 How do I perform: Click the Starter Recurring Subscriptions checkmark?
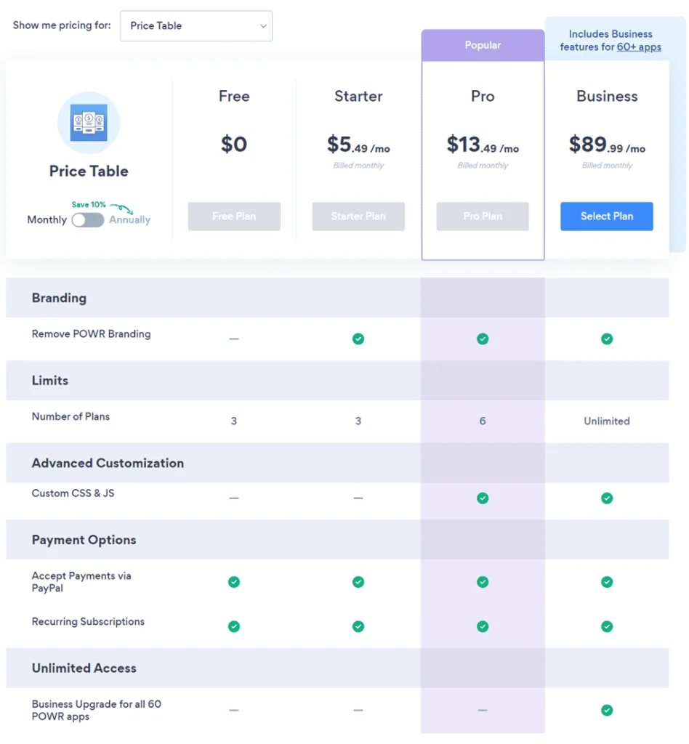(358, 626)
